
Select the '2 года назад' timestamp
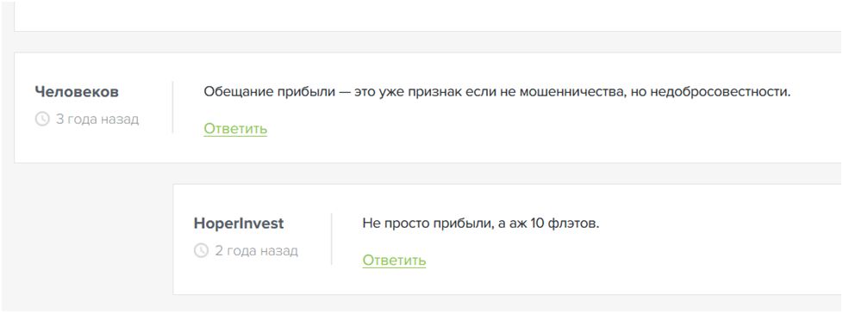(x=257, y=250)
